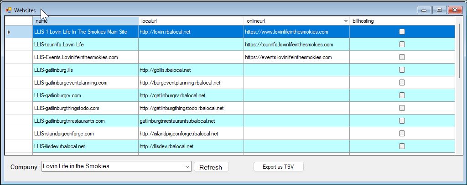This screenshot has width=467, height=185.
Task: Toggle billhosting for LLIS-islandpigeonforge.com
Action: coord(402,134)
